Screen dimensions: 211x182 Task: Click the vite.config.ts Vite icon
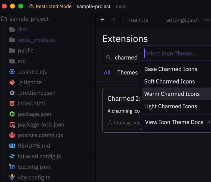pos(12,177)
